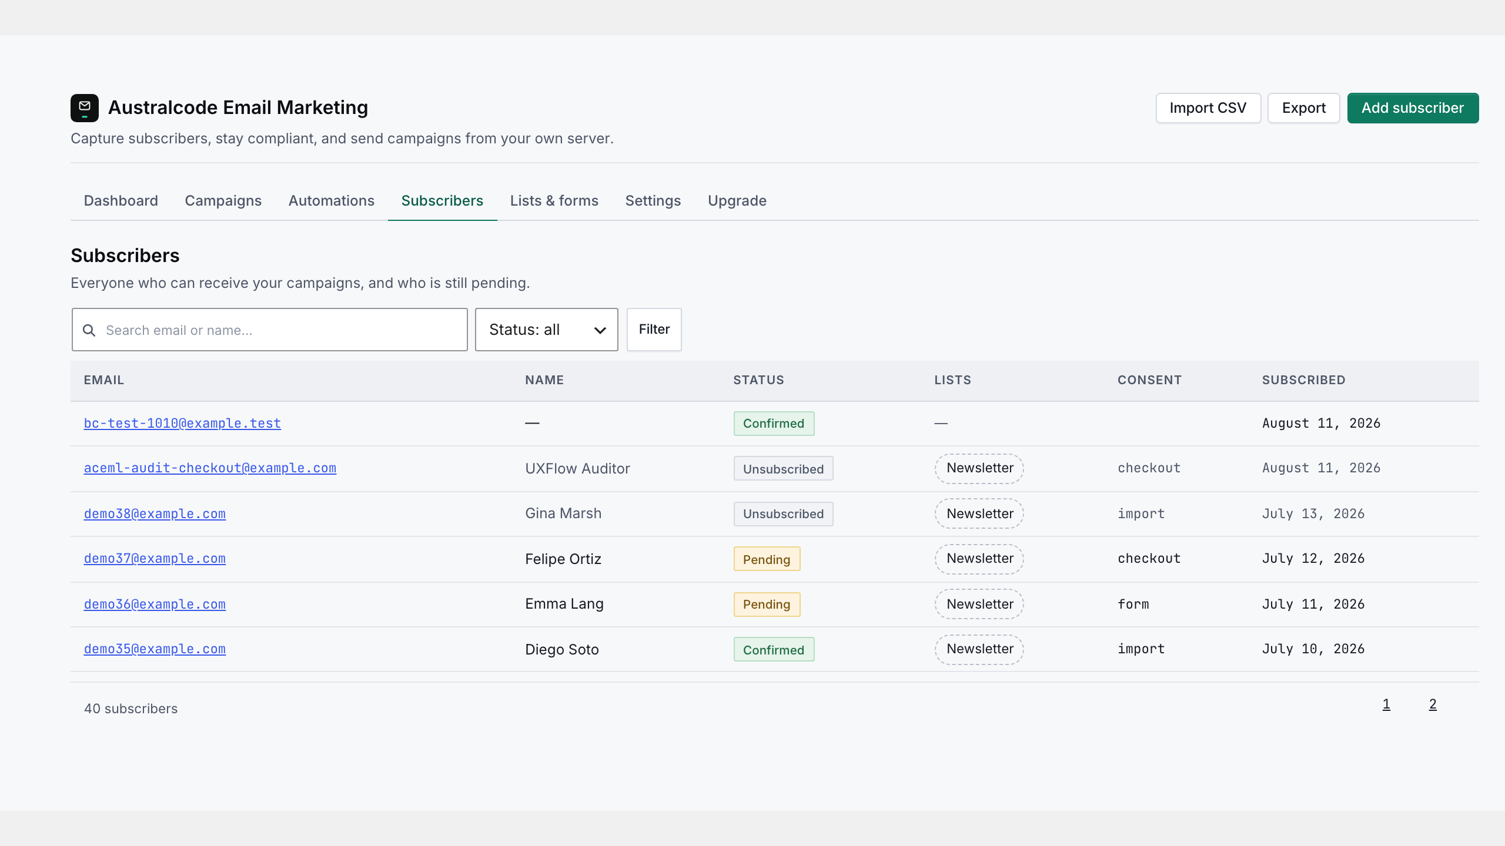Click the July 12, 2026 subscribed date
The height and width of the screenshot is (846, 1505).
pyautogui.click(x=1313, y=559)
